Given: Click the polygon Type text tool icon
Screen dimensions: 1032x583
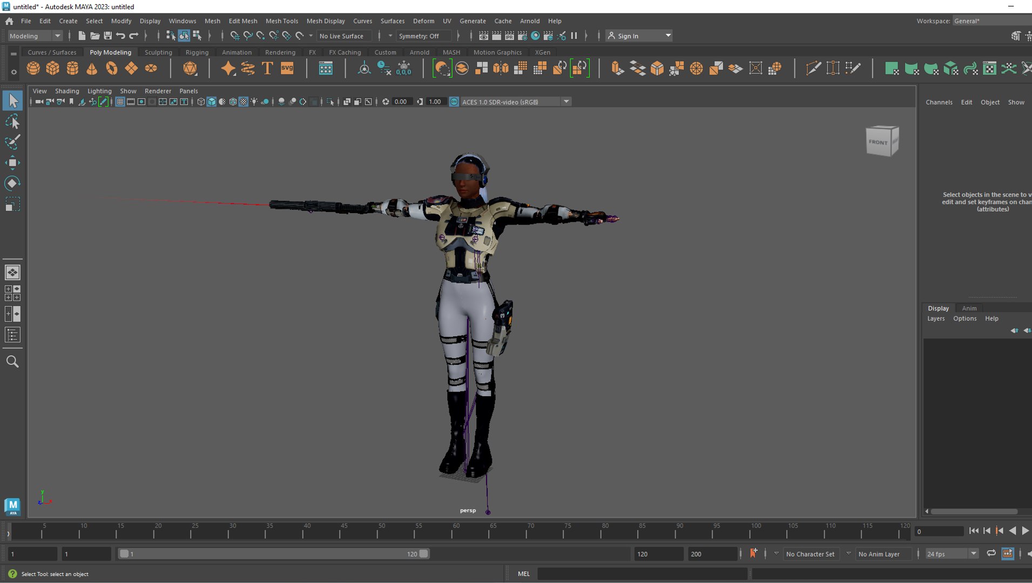Looking at the screenshot, I should [x=267, y=69].
